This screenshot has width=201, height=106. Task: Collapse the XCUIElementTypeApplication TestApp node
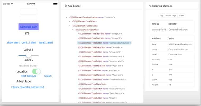point(66,17)
